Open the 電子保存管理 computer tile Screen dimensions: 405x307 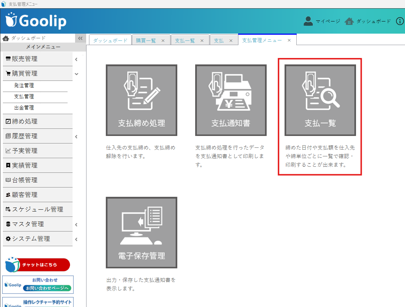[x=142, y=233]
